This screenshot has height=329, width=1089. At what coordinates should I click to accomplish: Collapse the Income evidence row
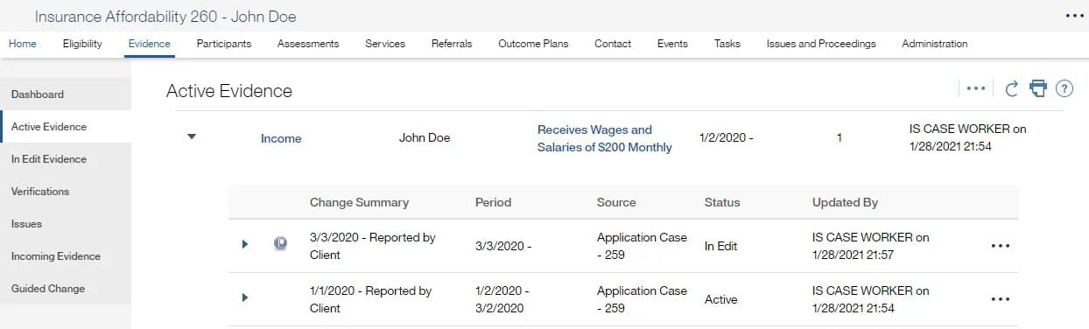click(193, 136)
